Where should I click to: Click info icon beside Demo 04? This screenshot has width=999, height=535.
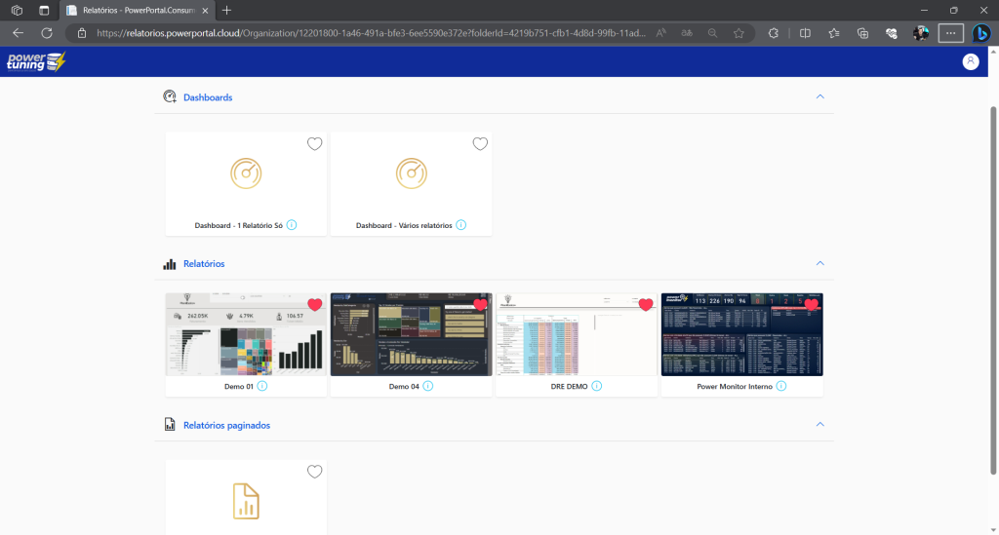click(x=427, y=386)
